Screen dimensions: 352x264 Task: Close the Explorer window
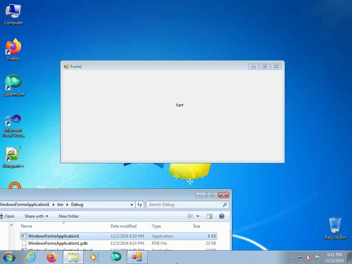[x=223, y=195]
